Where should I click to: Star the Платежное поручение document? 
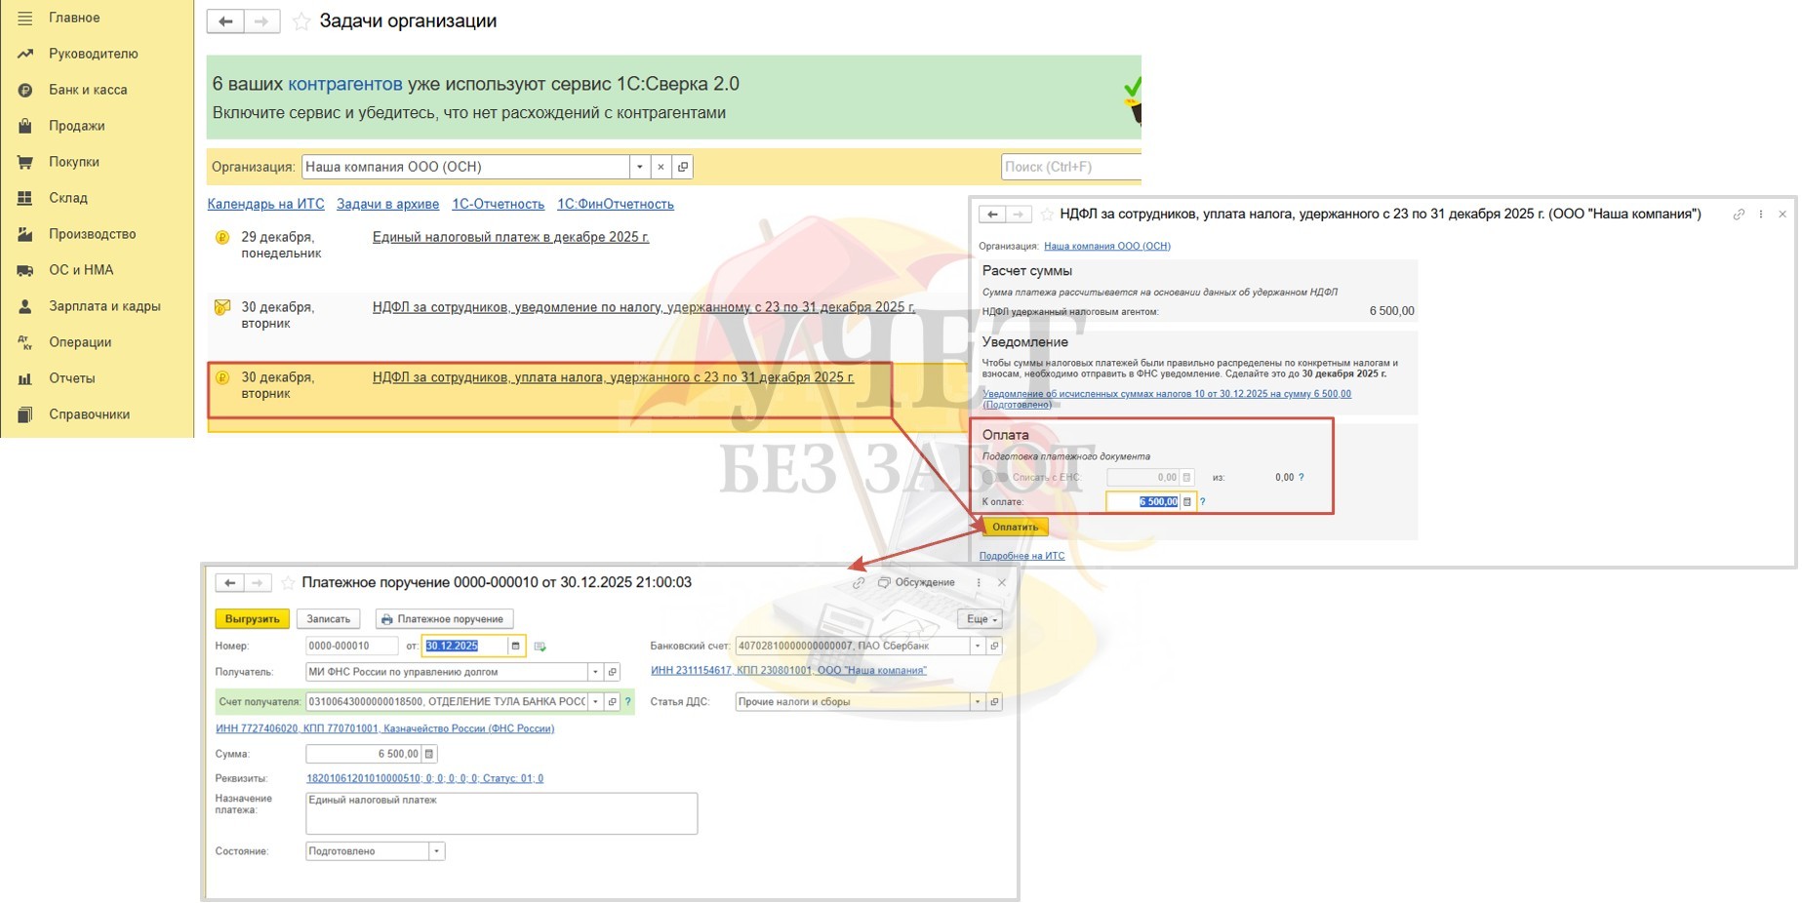tap(288, 583)
